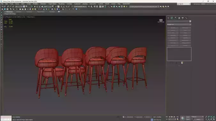Screen dimensions: 216x121
Task: Open the Customize menu
Action: tap(77, 4)
